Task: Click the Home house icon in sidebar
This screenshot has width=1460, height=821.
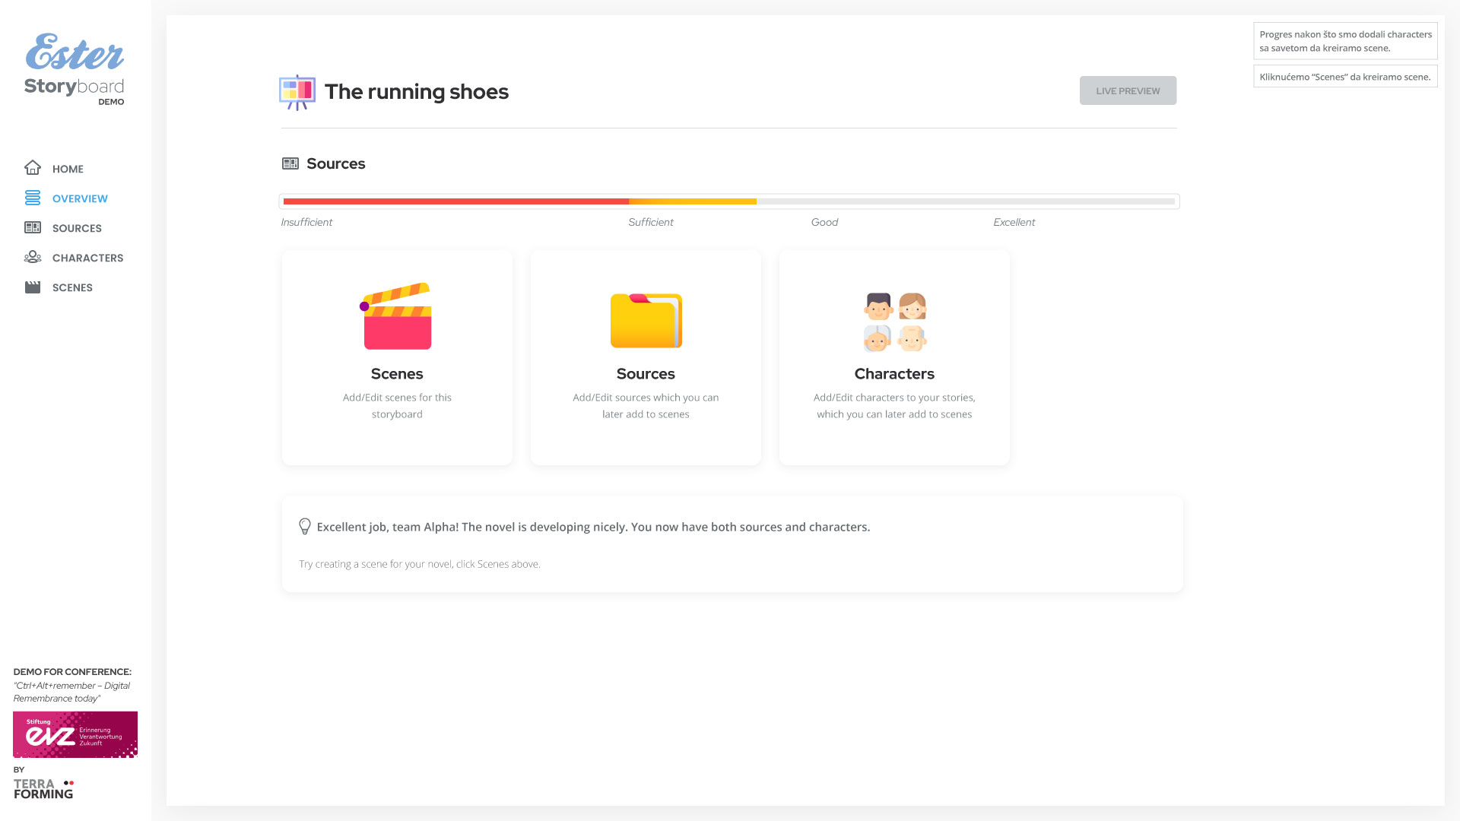Action: point(33,168)
